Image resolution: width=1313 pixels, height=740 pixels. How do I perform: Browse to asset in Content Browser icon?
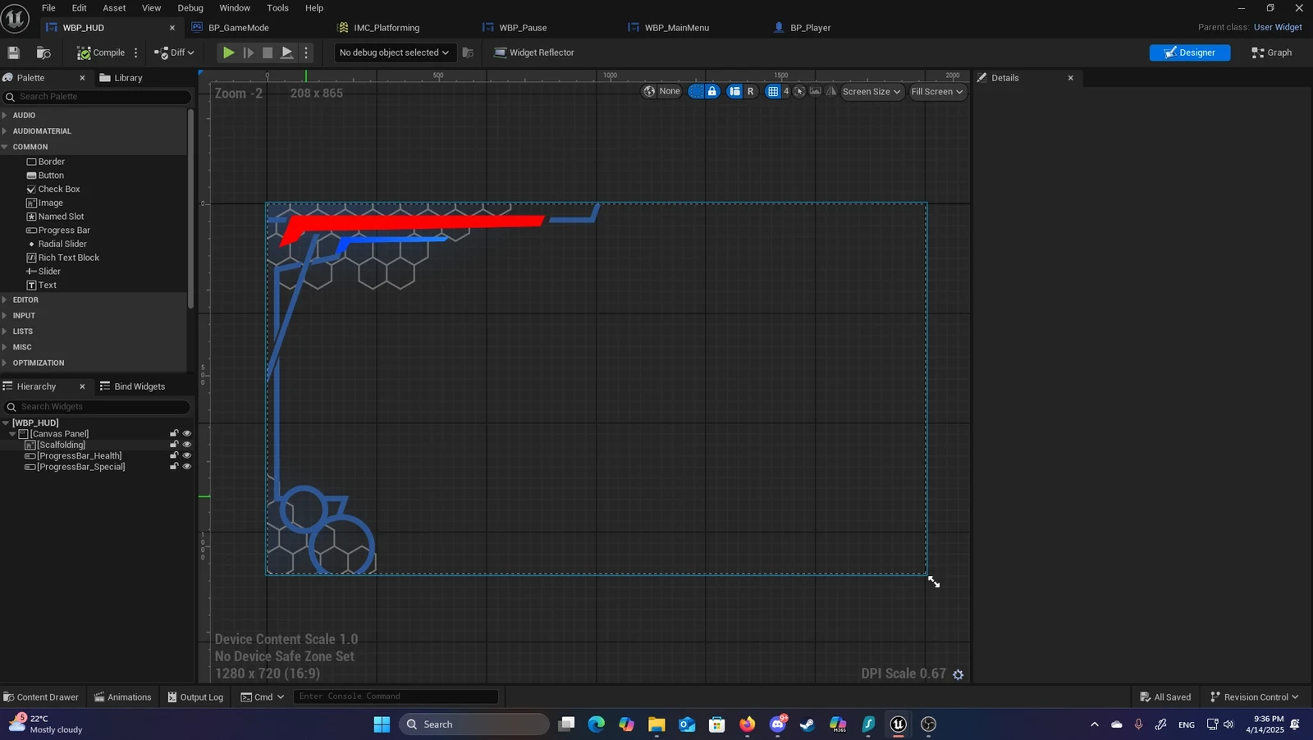point(44,53)
